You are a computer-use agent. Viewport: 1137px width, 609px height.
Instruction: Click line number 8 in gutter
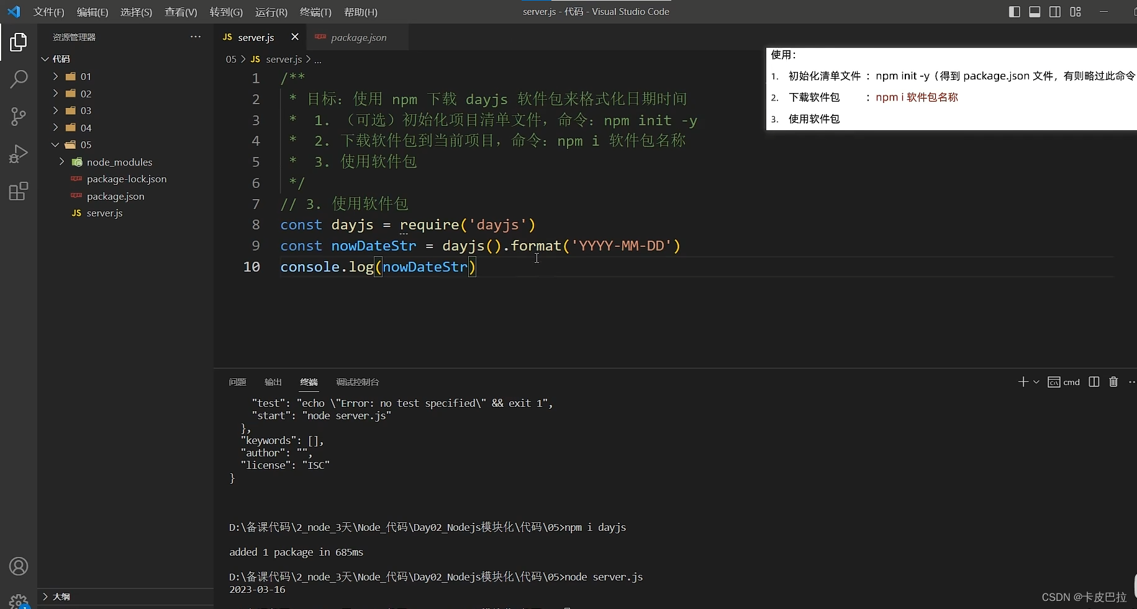(x=256, y=224)
